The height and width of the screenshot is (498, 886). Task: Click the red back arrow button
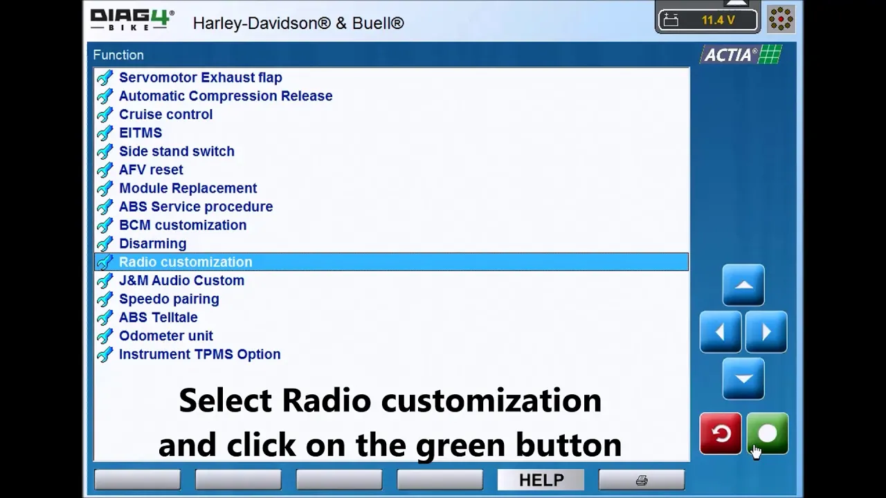point(721,434)
